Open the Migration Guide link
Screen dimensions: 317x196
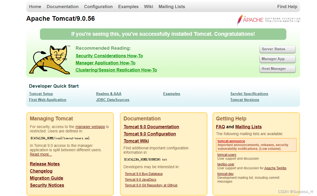coord(47,178)
